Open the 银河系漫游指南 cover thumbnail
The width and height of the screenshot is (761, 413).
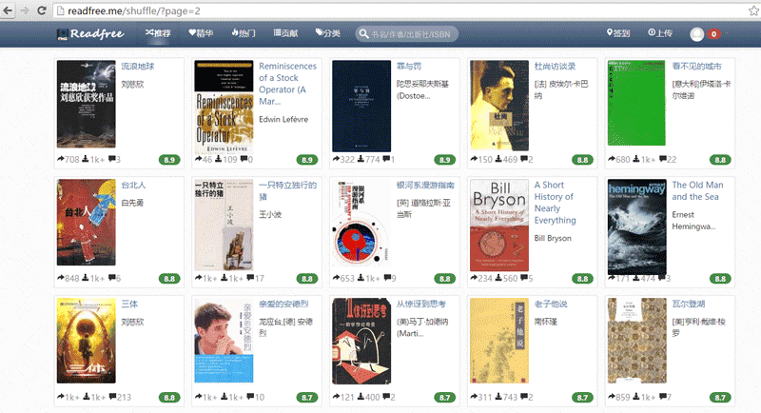(x=361, y=223)
